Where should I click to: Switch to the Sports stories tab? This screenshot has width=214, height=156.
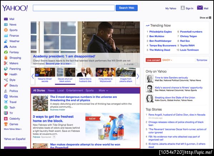coord(90,90)
